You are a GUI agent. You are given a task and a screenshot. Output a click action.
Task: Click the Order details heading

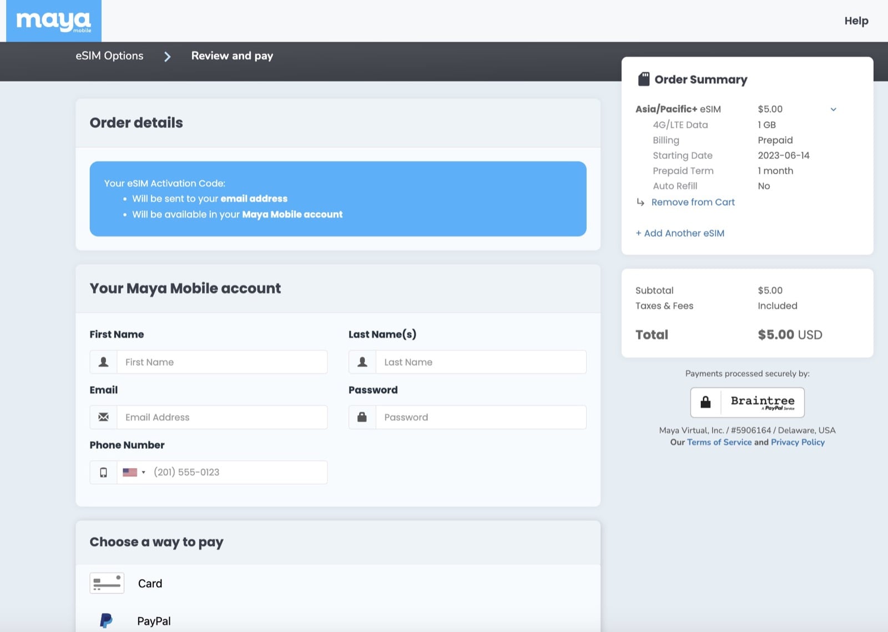[136, 123]
